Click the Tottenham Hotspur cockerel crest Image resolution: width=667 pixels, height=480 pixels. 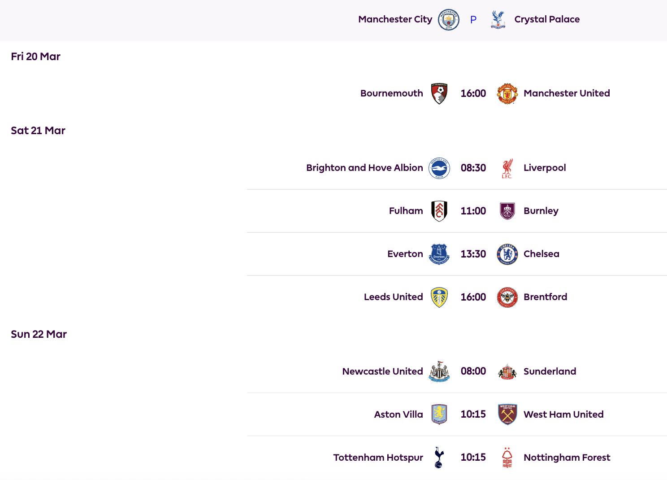tap(439, 458)
